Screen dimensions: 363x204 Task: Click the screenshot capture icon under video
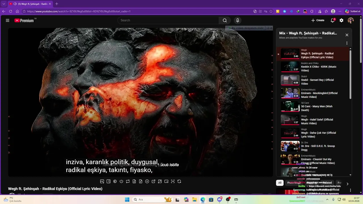(173, 181)
